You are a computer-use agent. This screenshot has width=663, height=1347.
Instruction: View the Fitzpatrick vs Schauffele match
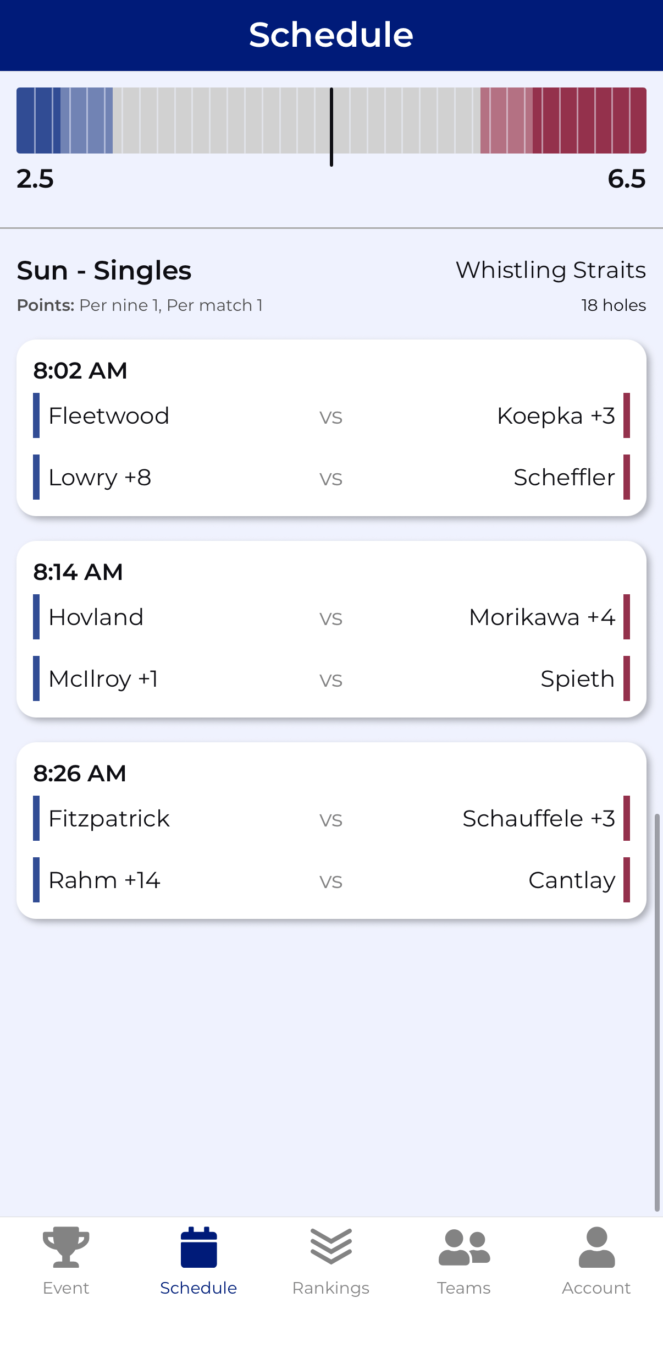331,819
